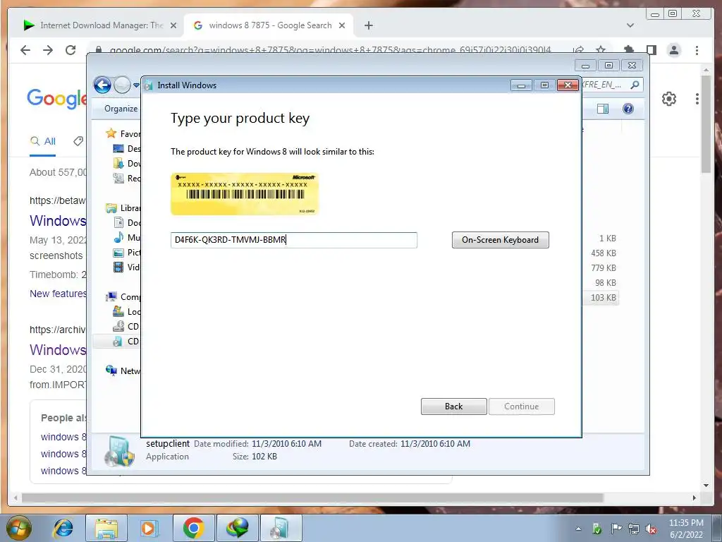Screen dimensions: 722x542
Task: Select Local Disk icon in sidebar
Action: 118,311
